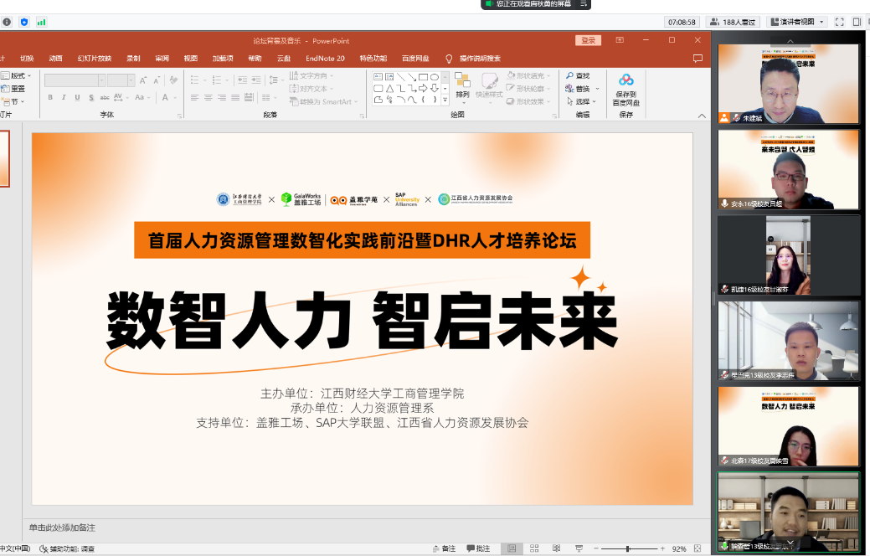This screenshot has width=870, height=556.
Task: Select the rectangle shape in shapes gallery
Action: (424, 76)
